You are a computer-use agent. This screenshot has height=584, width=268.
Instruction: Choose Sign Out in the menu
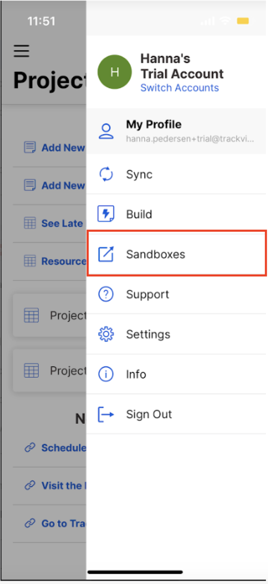[149, 414]
